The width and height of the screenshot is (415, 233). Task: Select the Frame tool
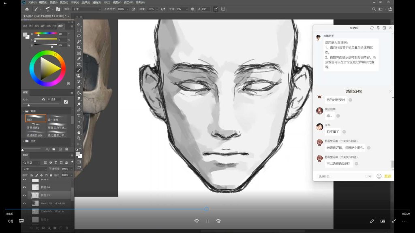[x=79, y=53]
